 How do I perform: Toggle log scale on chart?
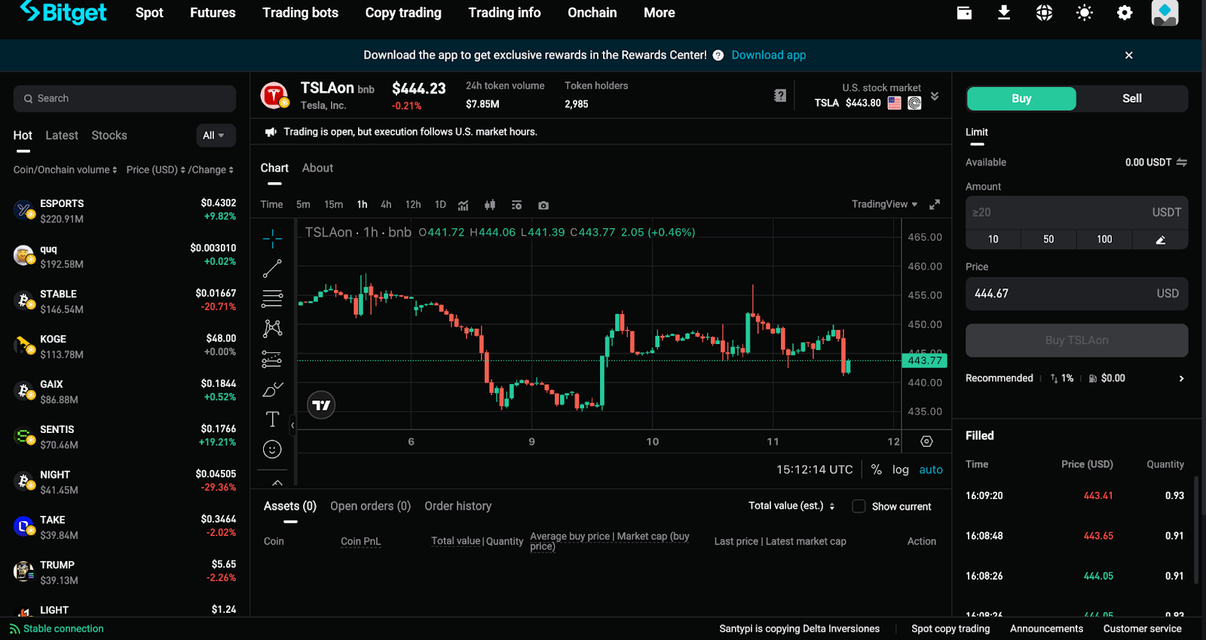(x=900, y=469)
